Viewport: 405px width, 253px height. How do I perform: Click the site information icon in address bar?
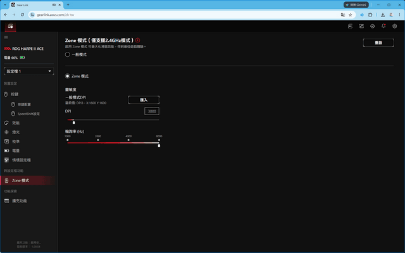(x=32, y=15)
